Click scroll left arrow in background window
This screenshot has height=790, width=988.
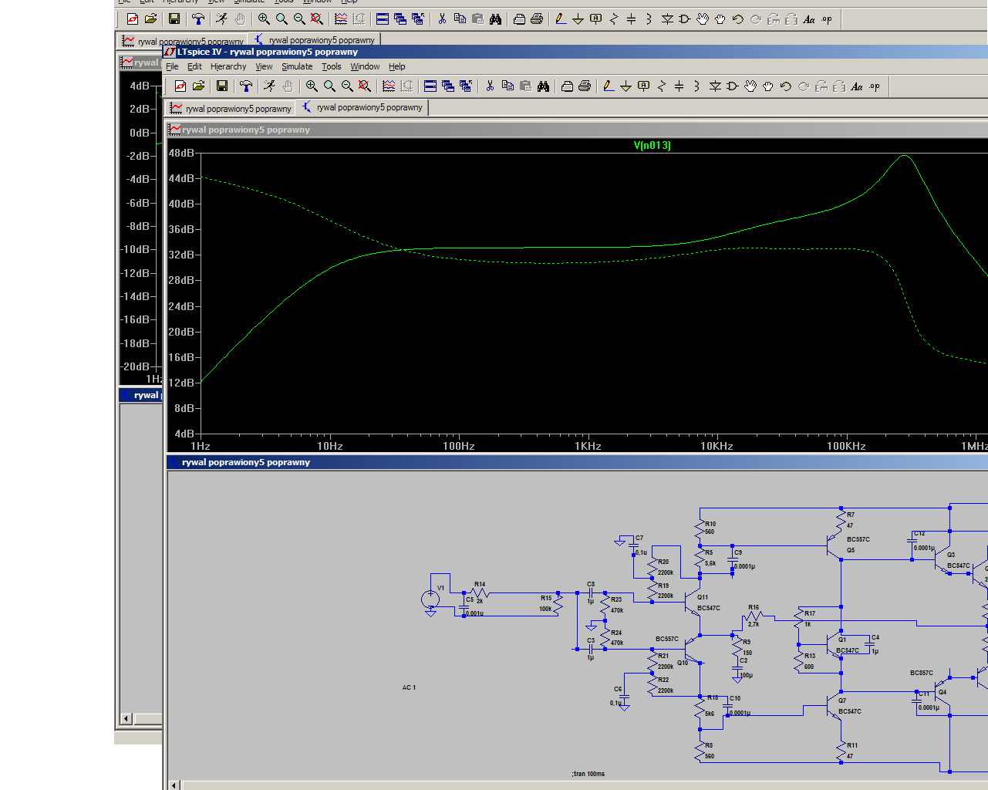(x=126, y=719)
